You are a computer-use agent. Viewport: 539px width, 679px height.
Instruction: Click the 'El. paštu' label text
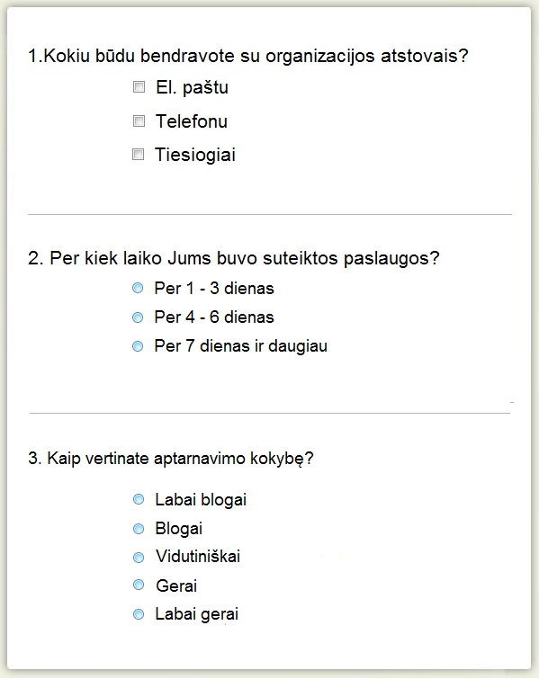click(192, 88)
